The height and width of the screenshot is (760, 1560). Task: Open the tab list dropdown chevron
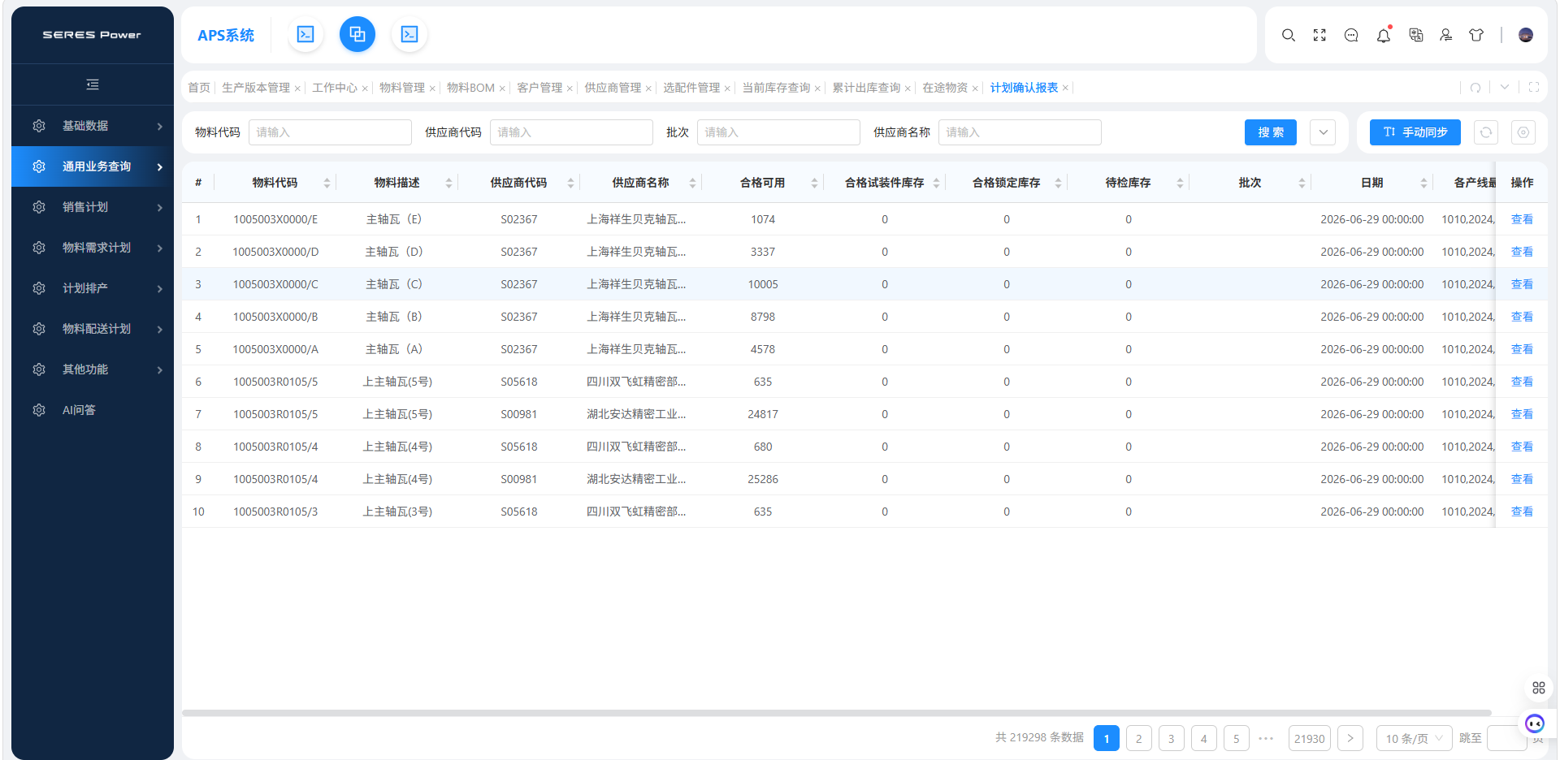click(1505, 88)
